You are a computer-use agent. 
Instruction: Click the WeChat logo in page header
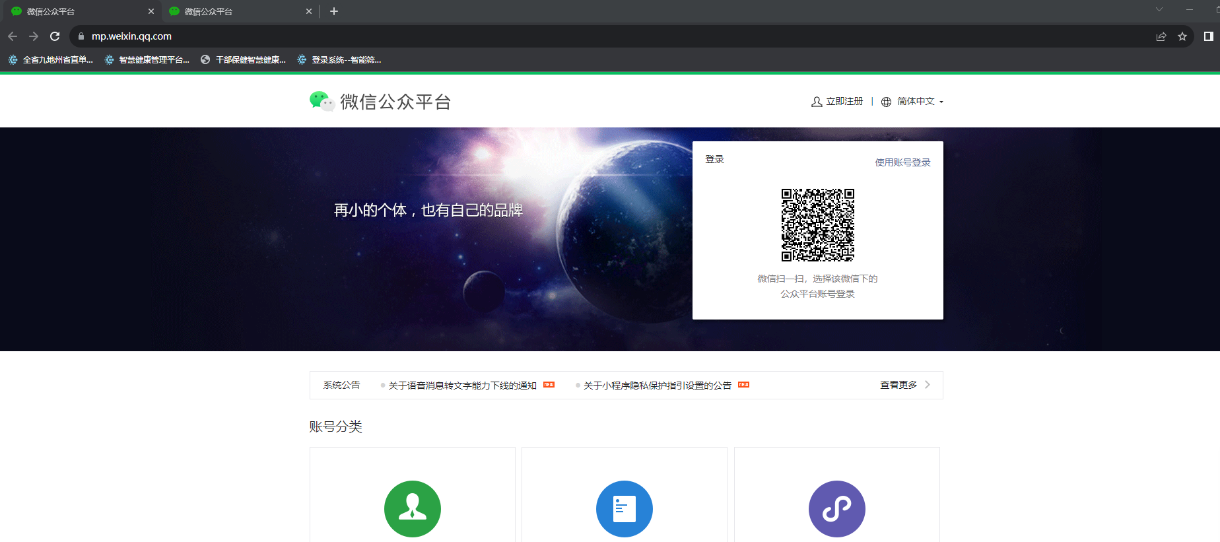322,101
